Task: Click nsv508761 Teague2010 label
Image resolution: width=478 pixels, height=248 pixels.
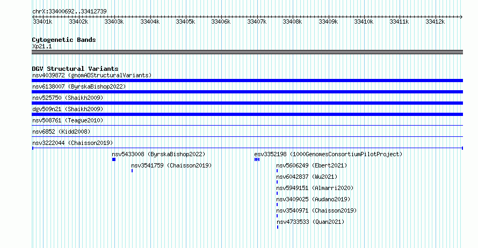Action: coord(68,120)
